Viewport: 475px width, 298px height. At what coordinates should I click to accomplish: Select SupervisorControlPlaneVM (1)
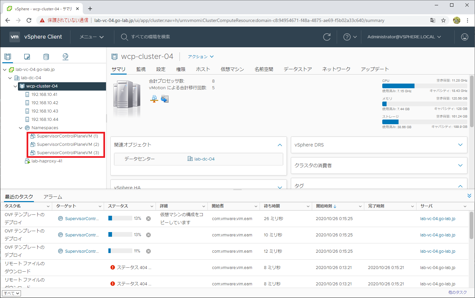67,136
